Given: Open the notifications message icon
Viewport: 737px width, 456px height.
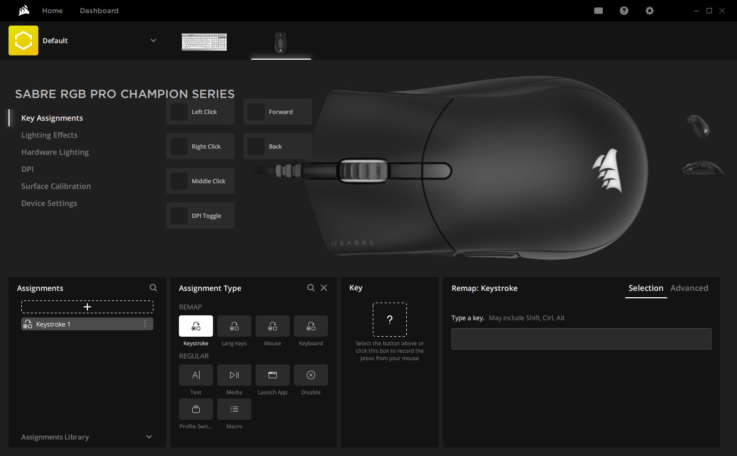Looking at the screenshot, I should 599,11.
